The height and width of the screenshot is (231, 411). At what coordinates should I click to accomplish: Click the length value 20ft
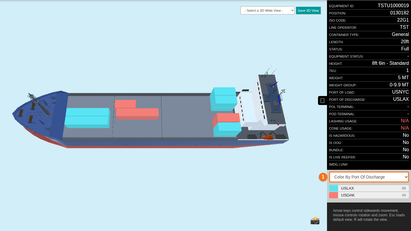click(x=405, y=41)
